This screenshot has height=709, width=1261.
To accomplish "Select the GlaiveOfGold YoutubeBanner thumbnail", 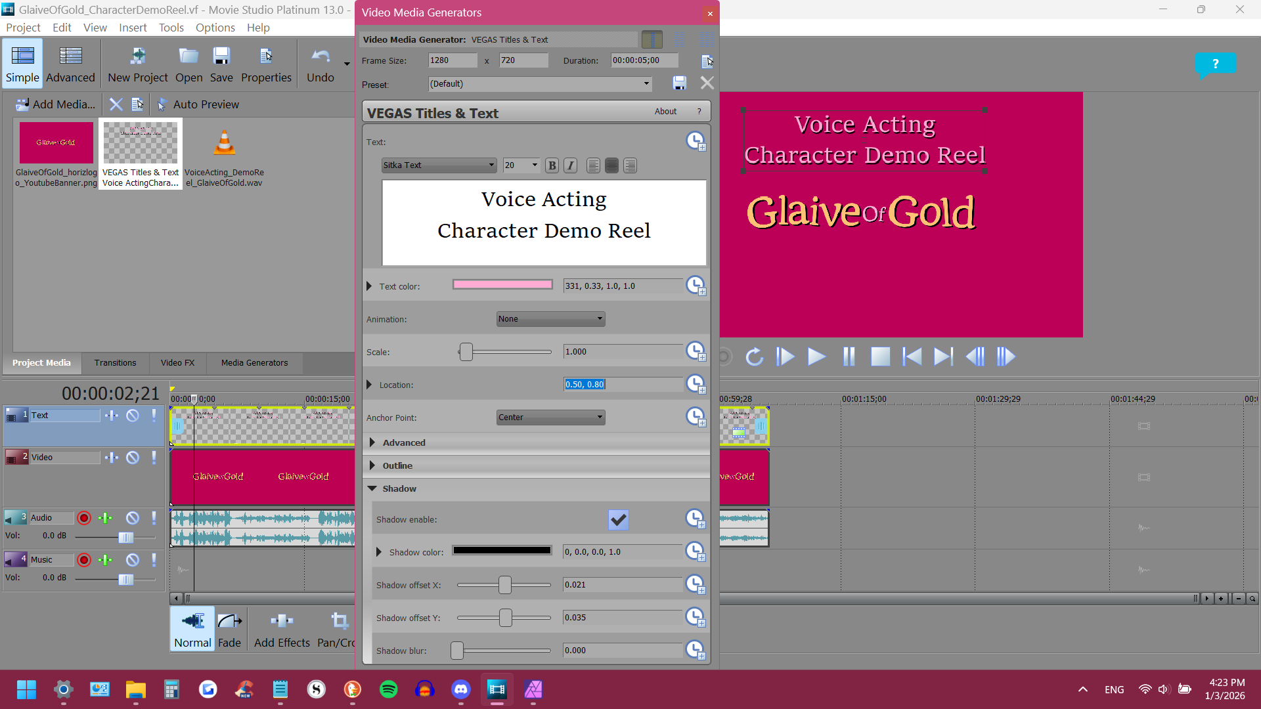I will click(56, 142).
